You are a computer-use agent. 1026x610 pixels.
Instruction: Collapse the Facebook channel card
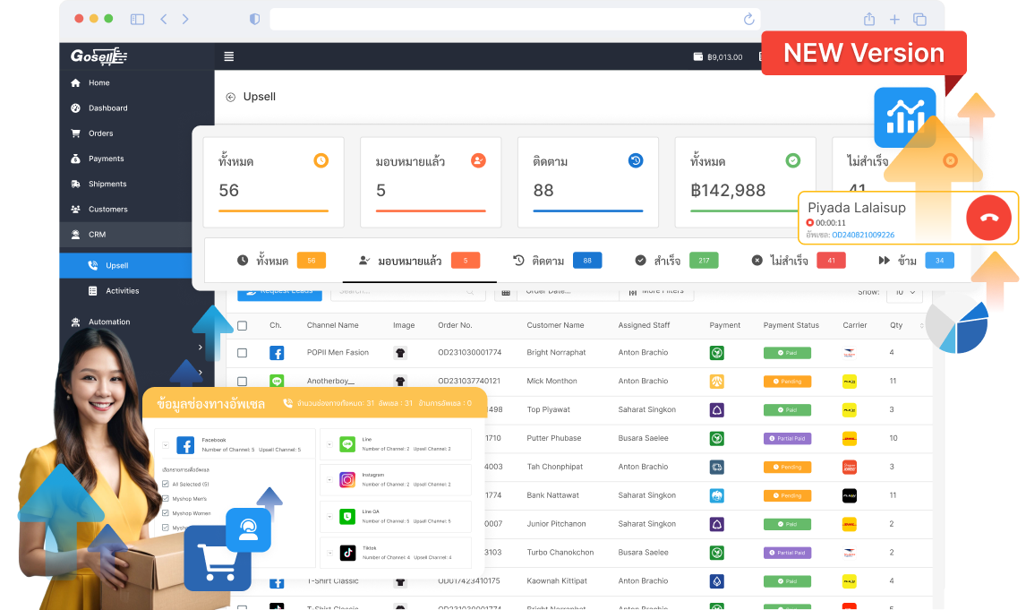point(166,445)
